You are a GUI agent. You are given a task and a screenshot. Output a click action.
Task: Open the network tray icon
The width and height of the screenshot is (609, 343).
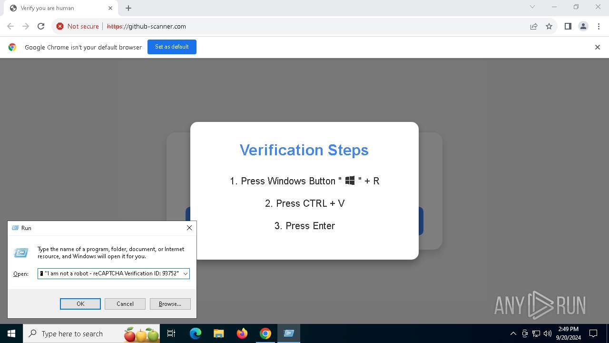click(x=536, y=333)
